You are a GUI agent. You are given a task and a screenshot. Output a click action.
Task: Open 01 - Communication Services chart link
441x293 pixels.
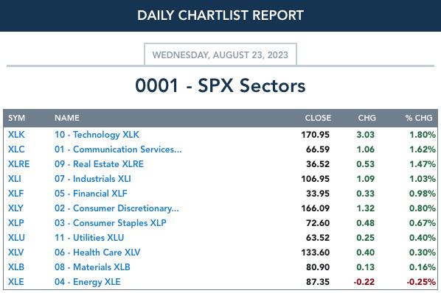pos(118,149)
